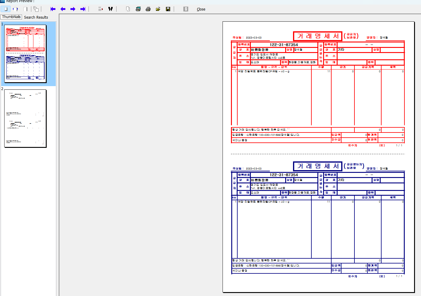Viewport: 421px width, 296px height.
Task: Select the page 2 thumbnail
Action: tap(25, 118)
